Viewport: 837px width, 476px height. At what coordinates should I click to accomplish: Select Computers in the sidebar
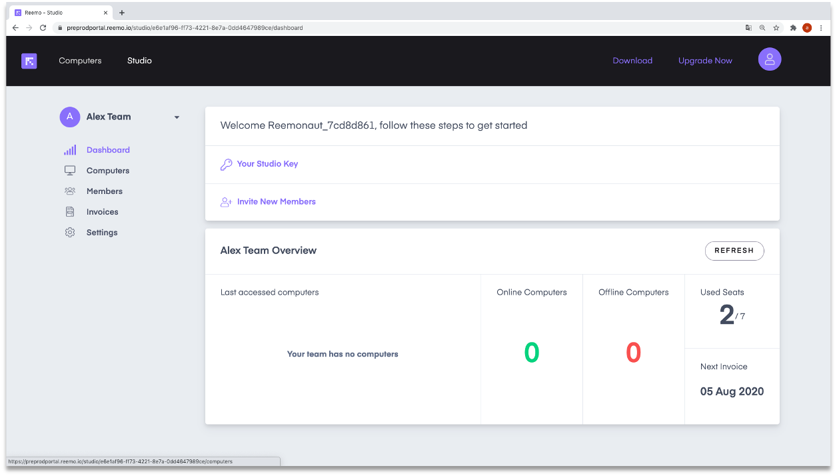point(108,171)
